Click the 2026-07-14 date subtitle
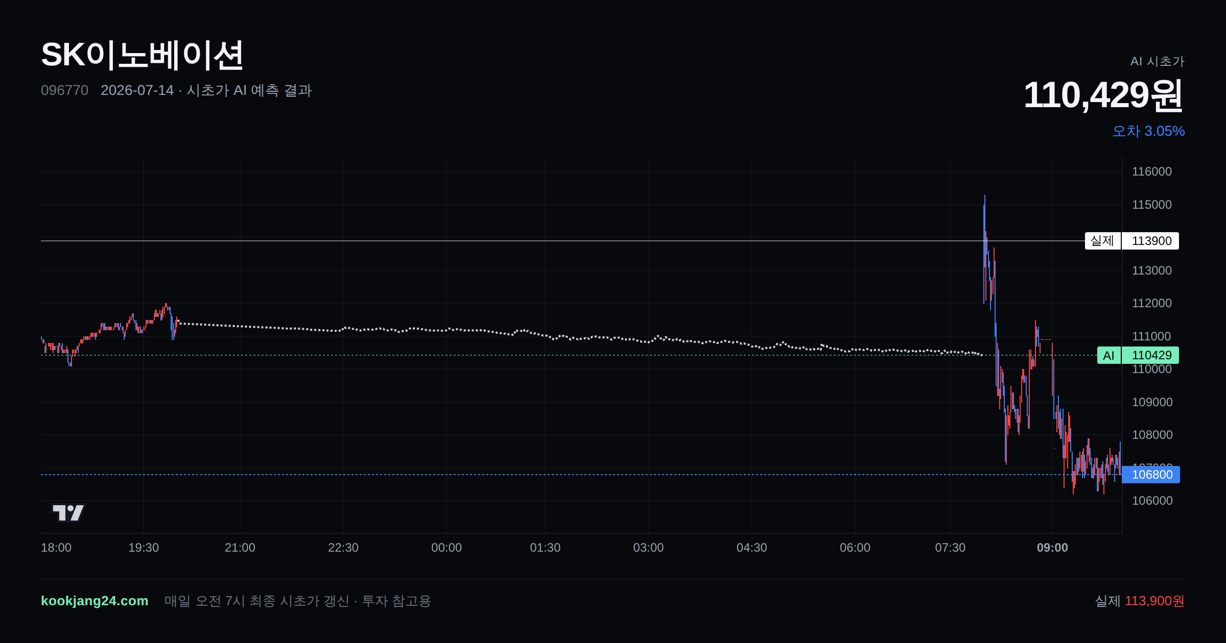 click(137, 90)
